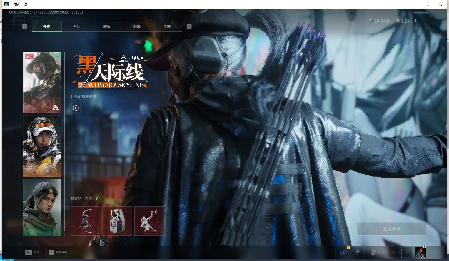Click the 返回 Esc button
Viewport: 449px width, 261px height.
click(33, 252)
